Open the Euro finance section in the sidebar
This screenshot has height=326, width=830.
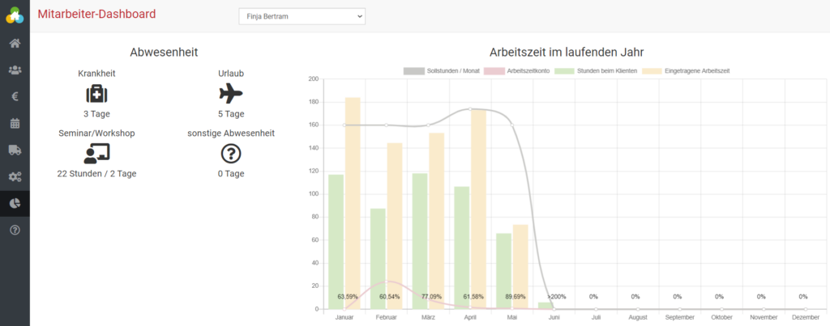point(15,97)
